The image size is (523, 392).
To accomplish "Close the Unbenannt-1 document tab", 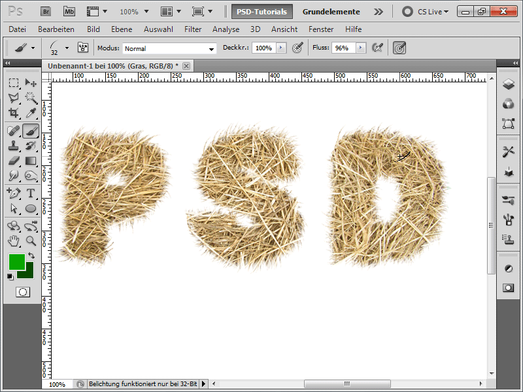I will (x=186, y=66).
